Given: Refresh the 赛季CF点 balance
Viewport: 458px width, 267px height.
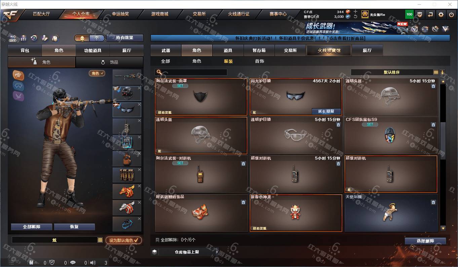Looking at the screenshot, I should pyautogui.click(x=355, y=16).
